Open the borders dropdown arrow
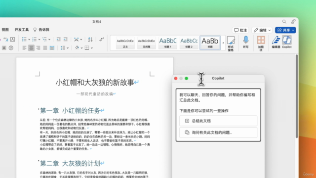The width and height of the screenshot is (316, 178). [x=92, y=48]
